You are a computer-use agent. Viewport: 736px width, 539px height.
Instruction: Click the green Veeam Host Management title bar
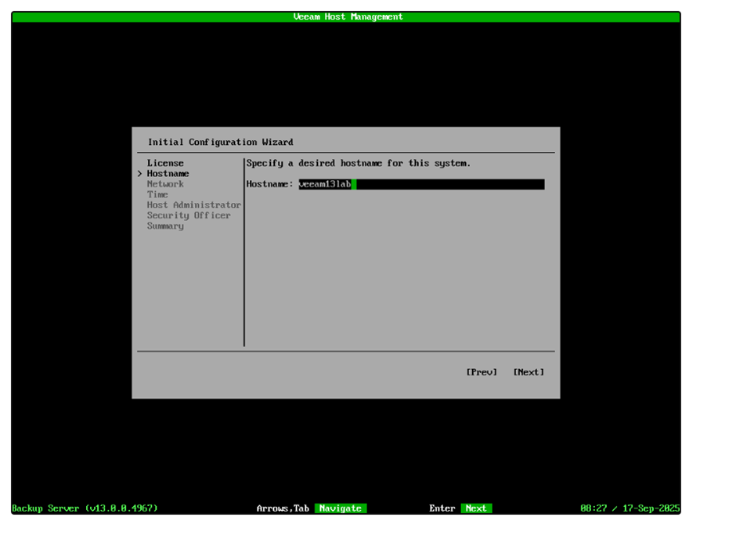pyautogui.click(x=346, y=16)
